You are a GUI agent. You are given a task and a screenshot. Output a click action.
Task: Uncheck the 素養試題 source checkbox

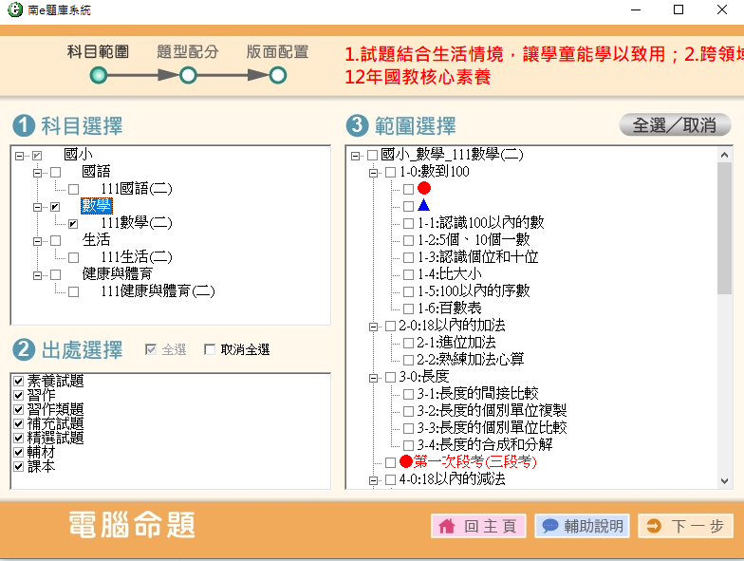[18, 382]
